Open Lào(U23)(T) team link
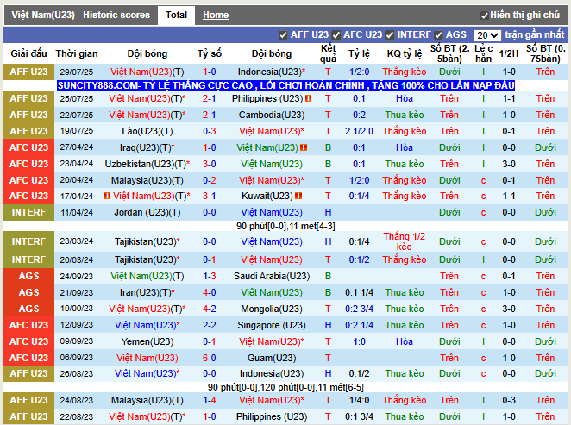 tap(147, 131)
